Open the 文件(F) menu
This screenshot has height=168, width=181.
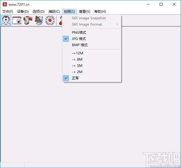pyautogui.click(x=8, y=12)
